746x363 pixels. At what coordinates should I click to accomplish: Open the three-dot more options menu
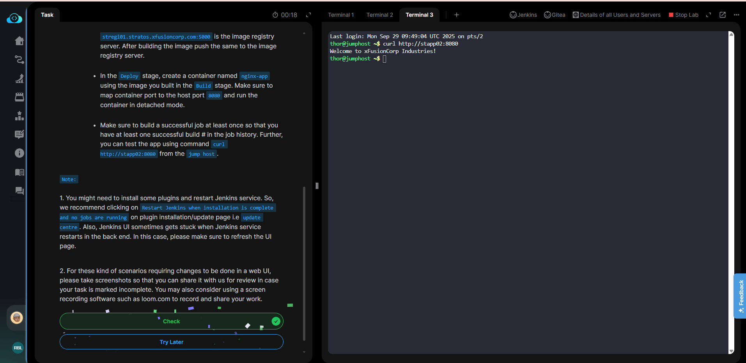pyautogui.click(x=736, y=15)
